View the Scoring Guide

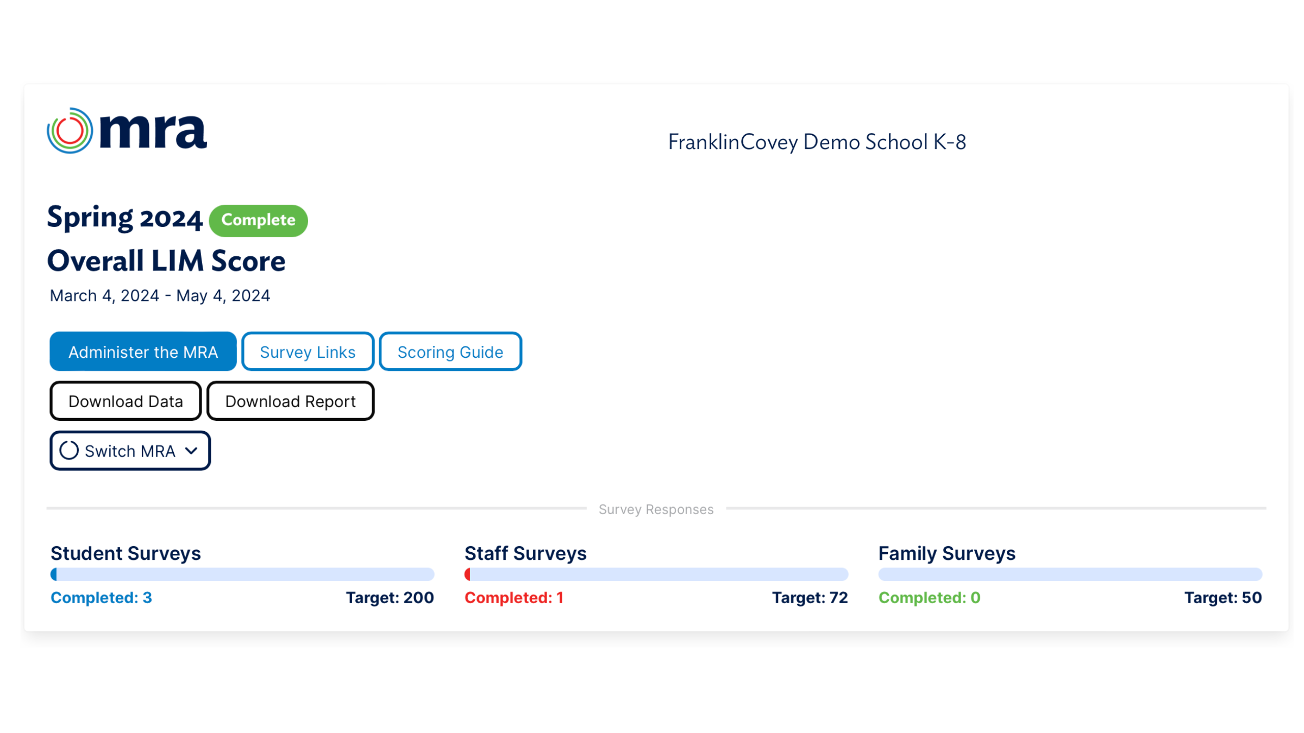[x=450, y=351]
